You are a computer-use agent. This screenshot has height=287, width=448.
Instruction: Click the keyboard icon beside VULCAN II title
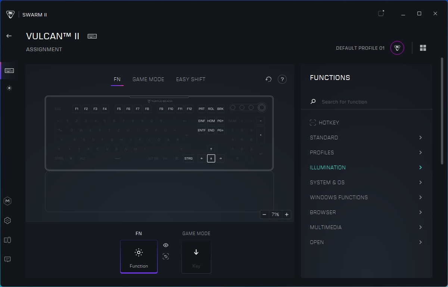[x=92, y=36]
